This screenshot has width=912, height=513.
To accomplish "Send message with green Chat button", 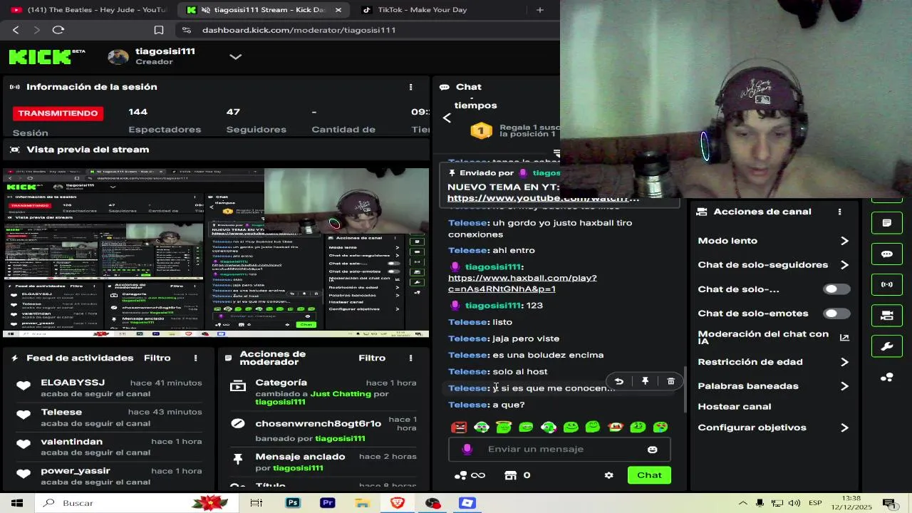I will pyautogui.click(x=649, y=475).
